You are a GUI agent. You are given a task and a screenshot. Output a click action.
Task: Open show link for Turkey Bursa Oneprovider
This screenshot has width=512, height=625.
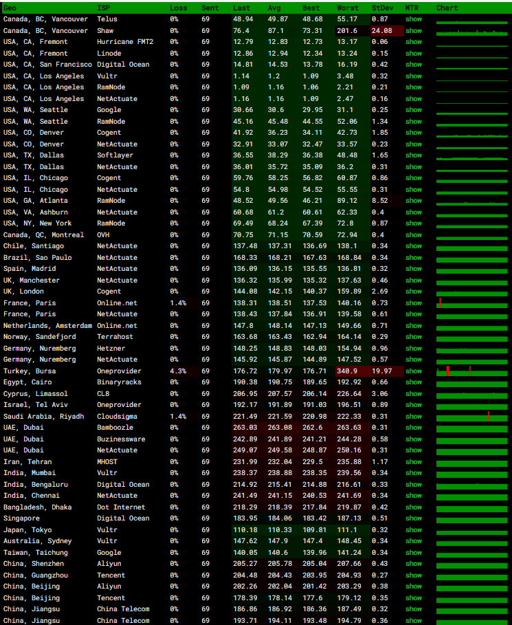tap(413, 371)
